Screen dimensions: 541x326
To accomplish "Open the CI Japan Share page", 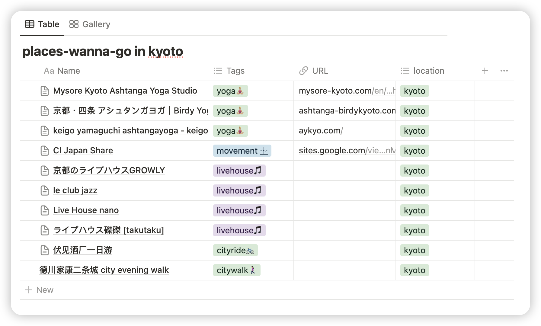I will (x=83, y=150).
